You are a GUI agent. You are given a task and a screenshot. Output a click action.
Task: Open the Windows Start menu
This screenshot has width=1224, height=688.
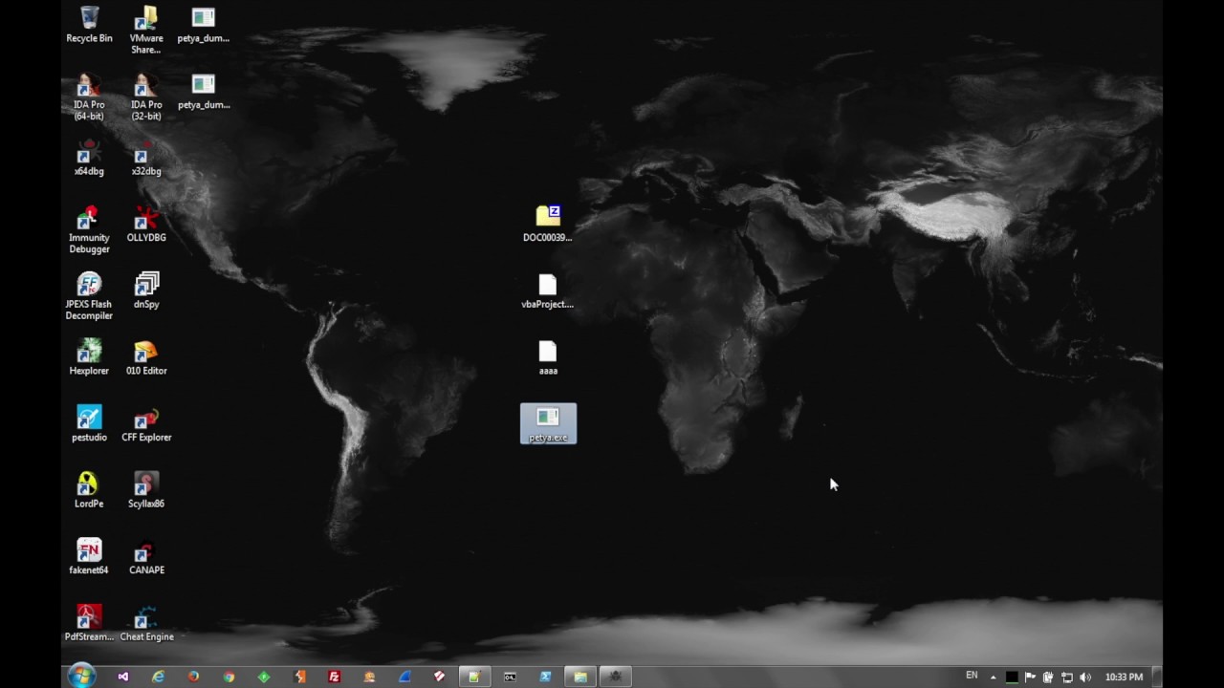81,677
